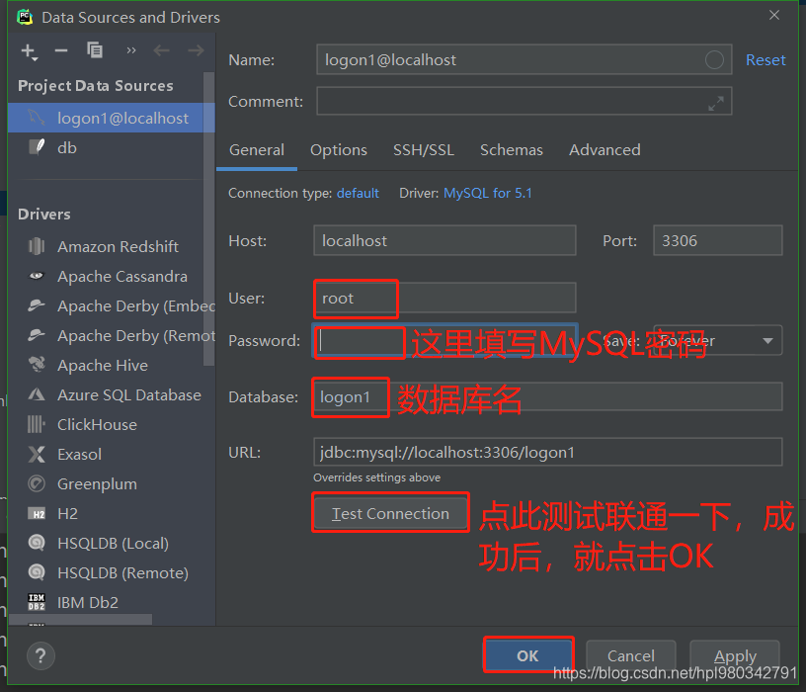
Task: Click the H2 icon
Action: tap(37, 514)
